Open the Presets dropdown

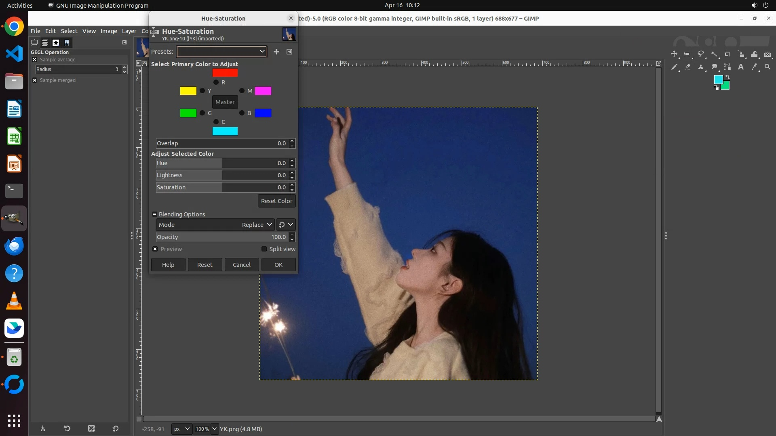[221, 52]
